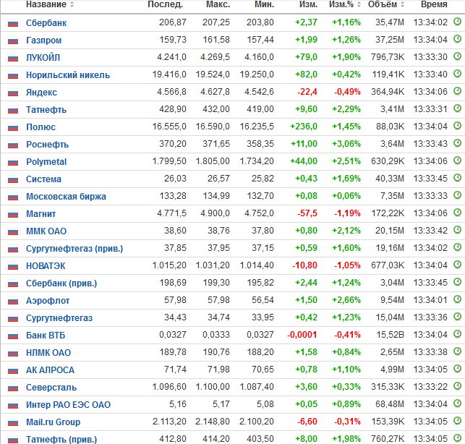The width and height of the screenshot is (465, 444).
Task: Open the Сбербанк (прив.) link
Action: (61, 283)
